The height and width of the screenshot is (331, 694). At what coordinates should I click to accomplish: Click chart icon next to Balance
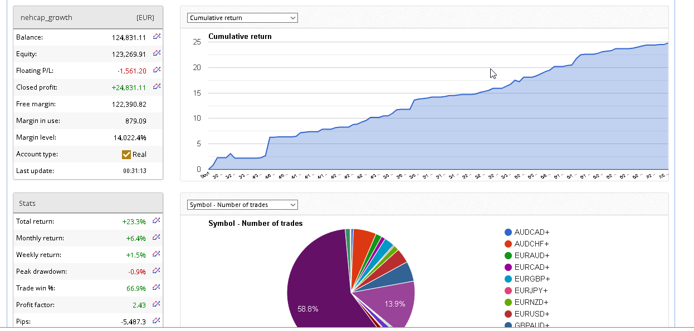[157, 37]
